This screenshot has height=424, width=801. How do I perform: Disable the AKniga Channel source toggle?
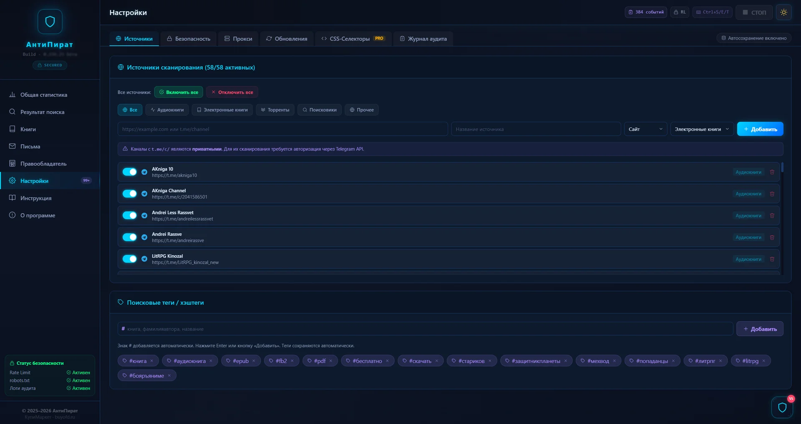(x=130, y=194)
